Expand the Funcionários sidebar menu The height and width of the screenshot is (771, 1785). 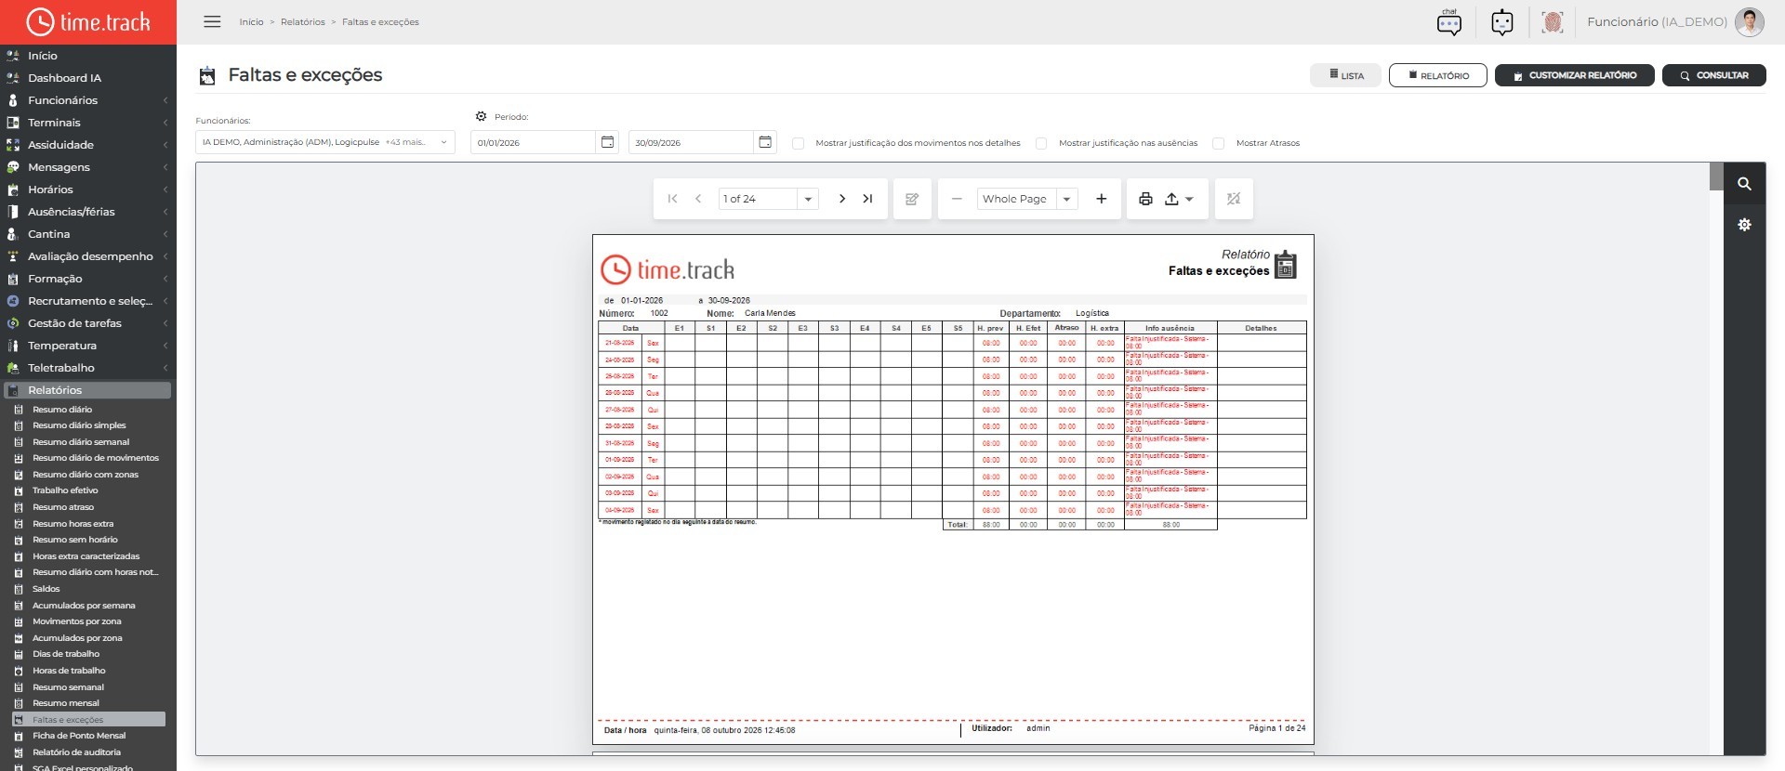coord(88,100)
